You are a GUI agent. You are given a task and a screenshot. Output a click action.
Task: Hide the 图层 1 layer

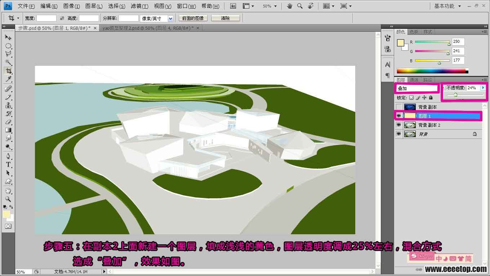coord(398,116)
